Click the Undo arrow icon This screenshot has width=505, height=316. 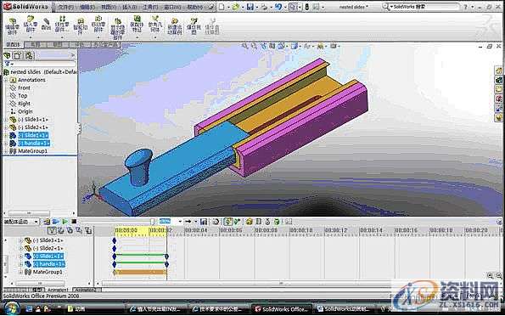pos(278,7)
